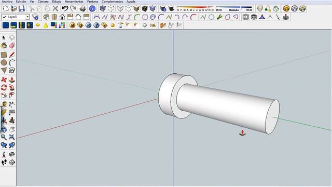Click the Print icon
This screenshot has width=332, height=187.
point(82,9)
